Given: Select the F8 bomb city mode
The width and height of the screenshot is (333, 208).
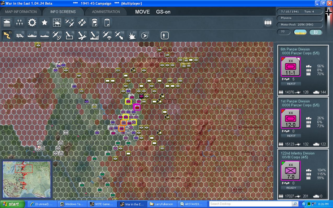Looking at the screenshot, I should (95, 35).
